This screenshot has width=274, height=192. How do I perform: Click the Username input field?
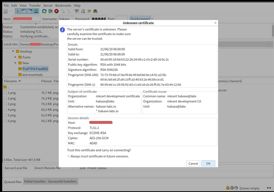point(66,19)
